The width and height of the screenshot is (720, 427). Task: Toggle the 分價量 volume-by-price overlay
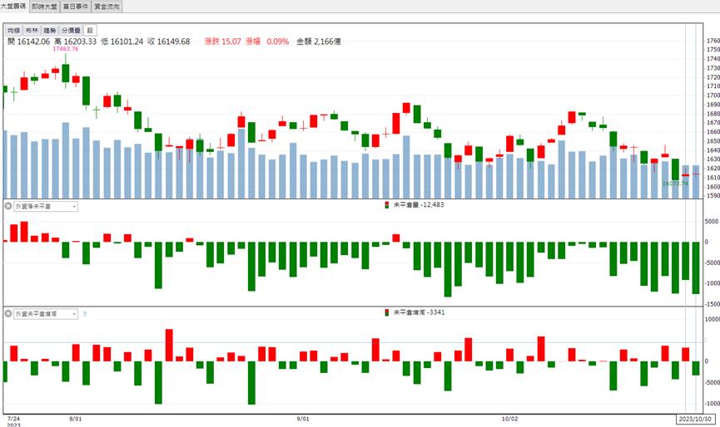72,30
